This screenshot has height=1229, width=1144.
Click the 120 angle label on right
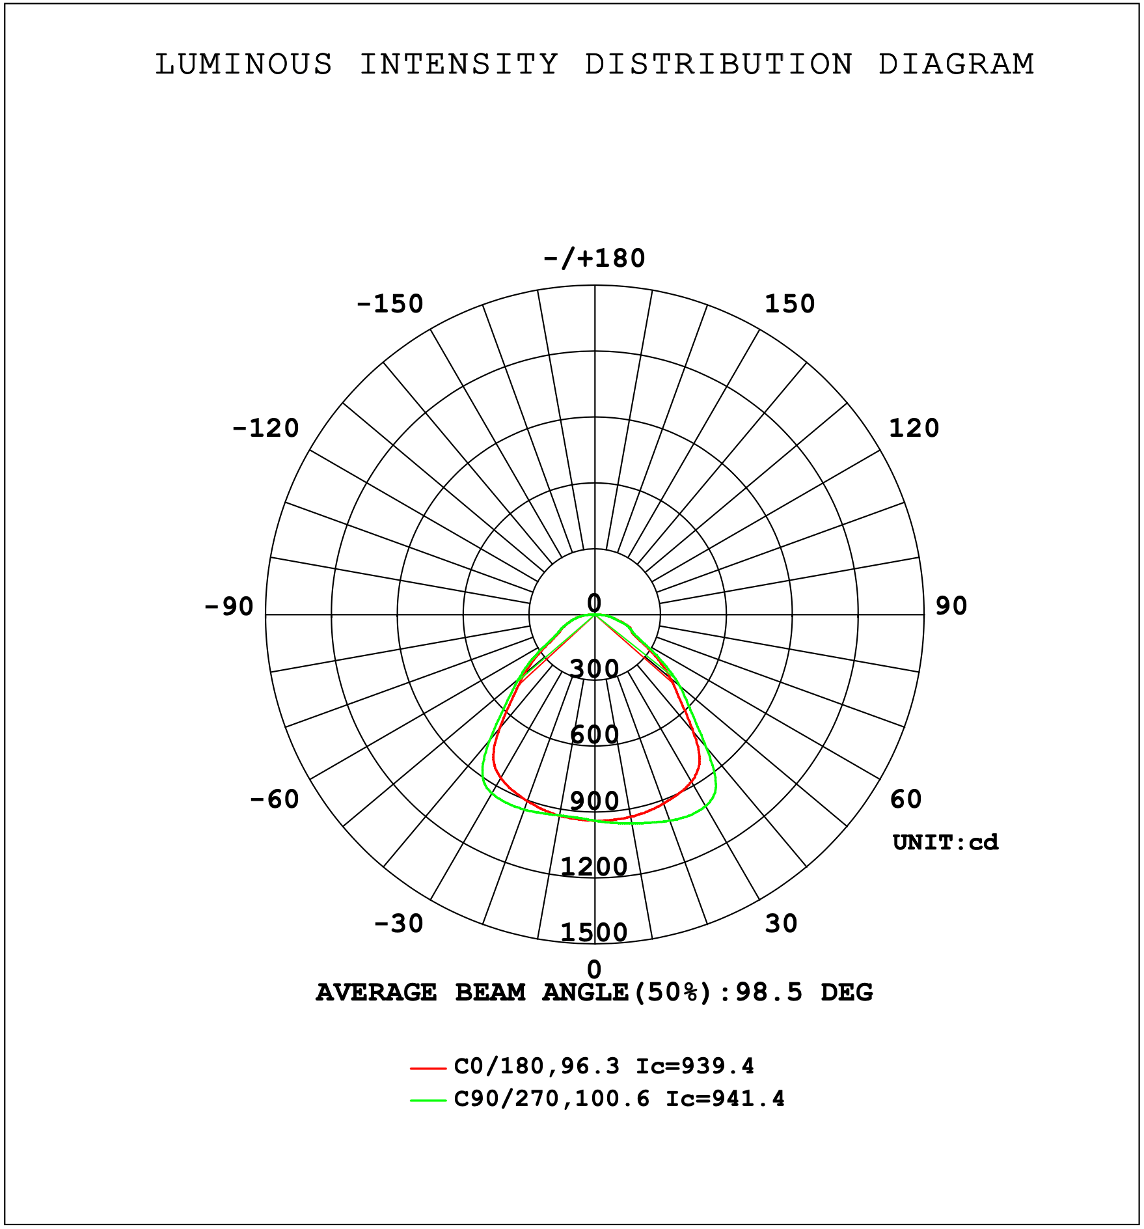(x=914, y=428)
